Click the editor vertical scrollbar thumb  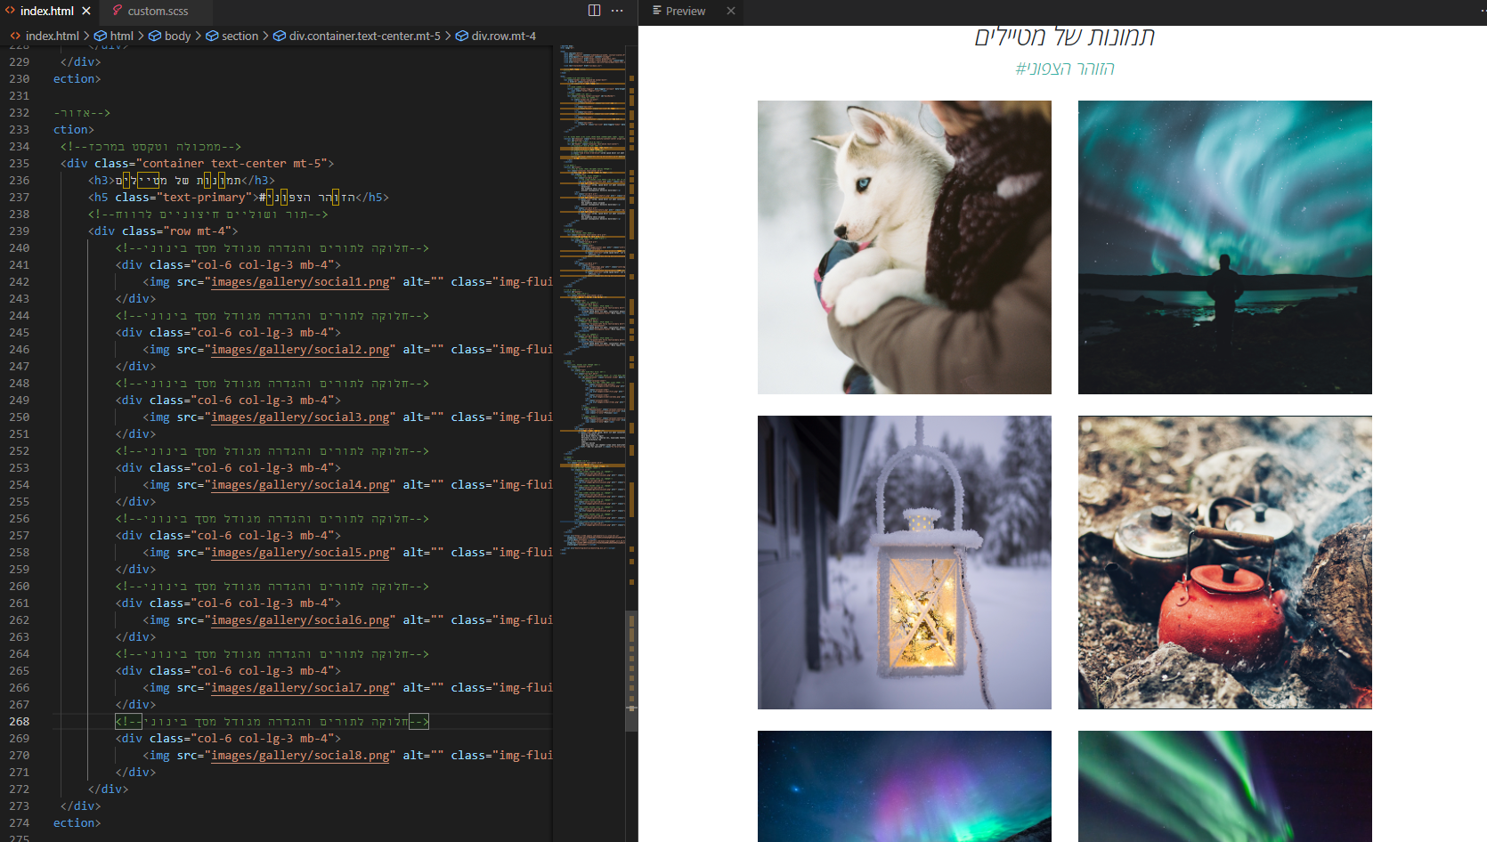[x=632, y=671]
